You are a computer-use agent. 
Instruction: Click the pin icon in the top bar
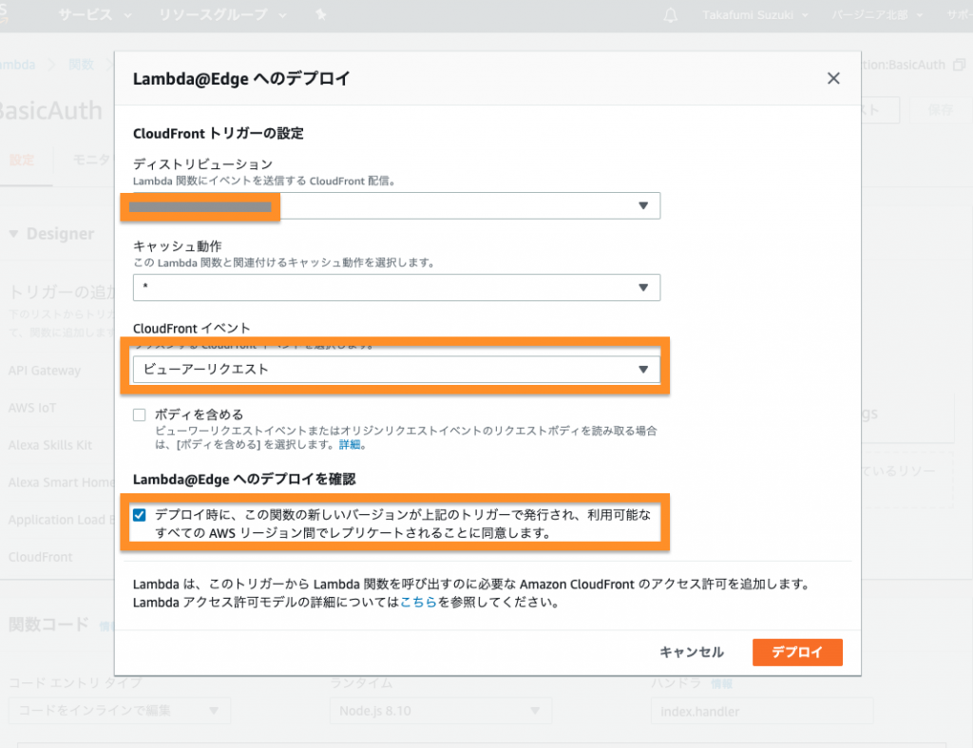click(x=320, y=16)
